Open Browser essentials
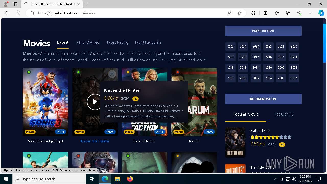The image size is (327, 184). point(299,13)
